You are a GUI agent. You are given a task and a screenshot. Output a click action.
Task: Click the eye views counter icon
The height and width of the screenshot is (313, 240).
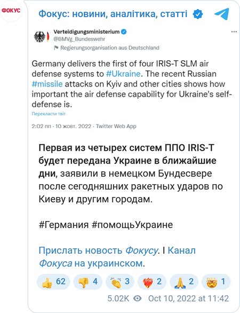(138, 299)
